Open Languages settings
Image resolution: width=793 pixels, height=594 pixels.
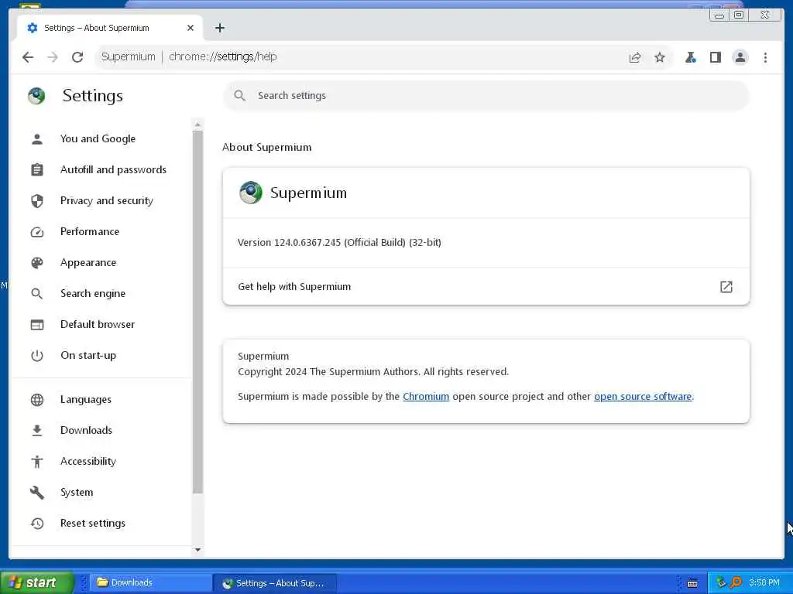(101, 400)
